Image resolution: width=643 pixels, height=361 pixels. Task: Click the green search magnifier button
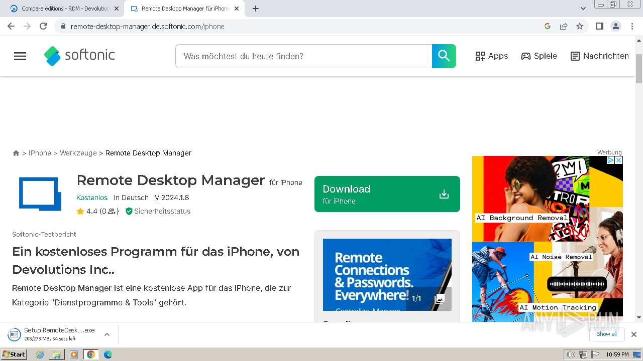click(444, 56)
